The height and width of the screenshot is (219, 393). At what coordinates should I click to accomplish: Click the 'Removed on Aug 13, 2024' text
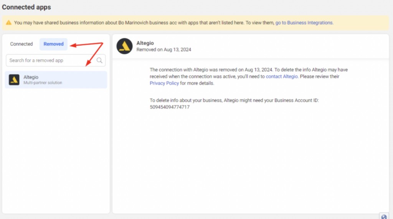pos(164,50)
